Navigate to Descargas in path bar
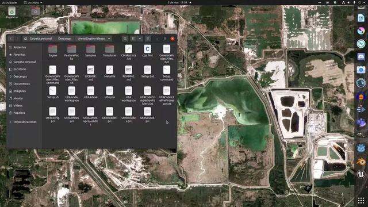Viewport: 368px width, 207px height. (x=65, y=39)
